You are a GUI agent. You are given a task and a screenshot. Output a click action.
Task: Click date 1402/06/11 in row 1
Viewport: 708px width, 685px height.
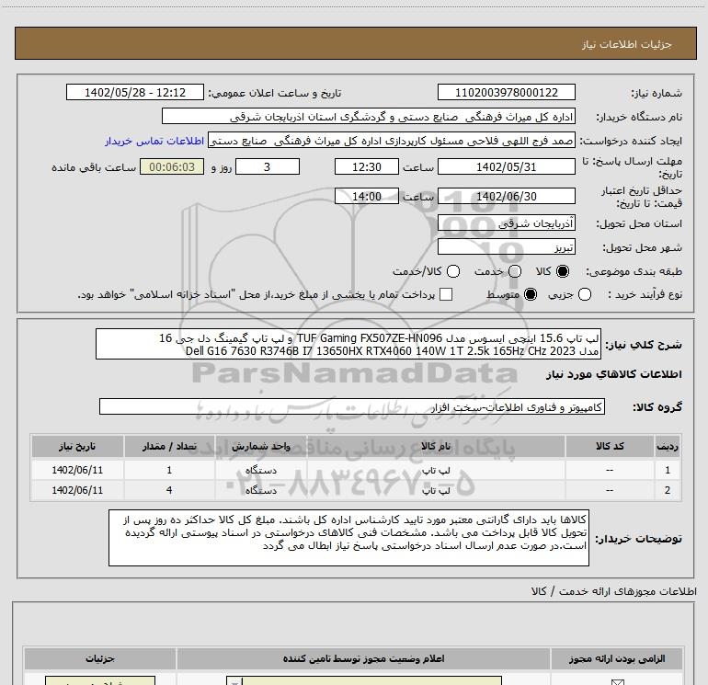(77, 470)
